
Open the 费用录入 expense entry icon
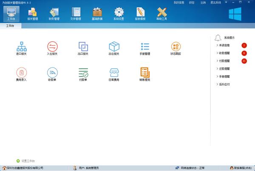pos(21,72)
